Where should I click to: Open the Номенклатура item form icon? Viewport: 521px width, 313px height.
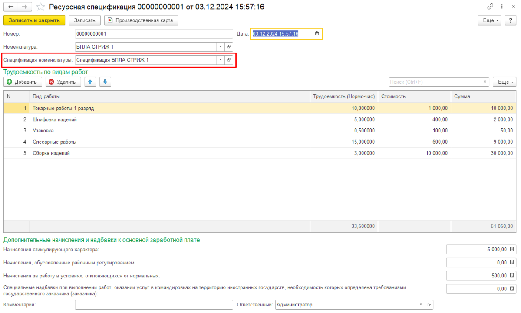[229, 47]
